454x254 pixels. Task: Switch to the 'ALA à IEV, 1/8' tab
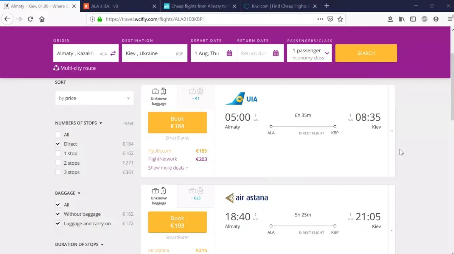(x=120, y=6)
